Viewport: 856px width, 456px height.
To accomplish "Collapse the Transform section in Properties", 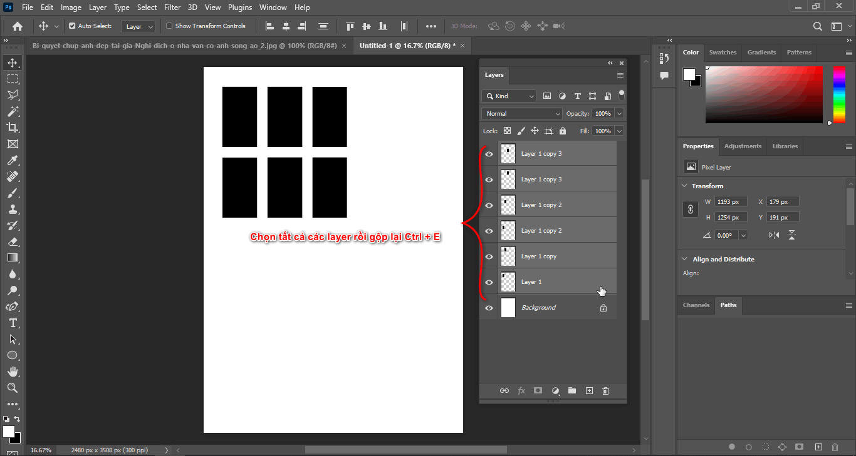I will pos(684,186).
